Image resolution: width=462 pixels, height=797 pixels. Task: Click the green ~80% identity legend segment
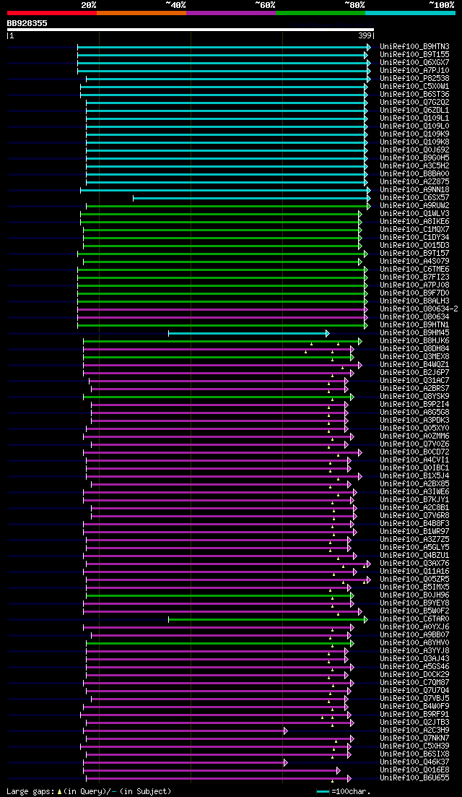click(x=321, y=13)
